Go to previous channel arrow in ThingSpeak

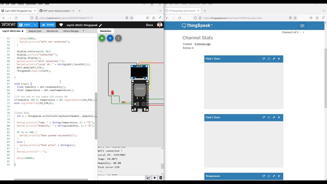(300, 32)
